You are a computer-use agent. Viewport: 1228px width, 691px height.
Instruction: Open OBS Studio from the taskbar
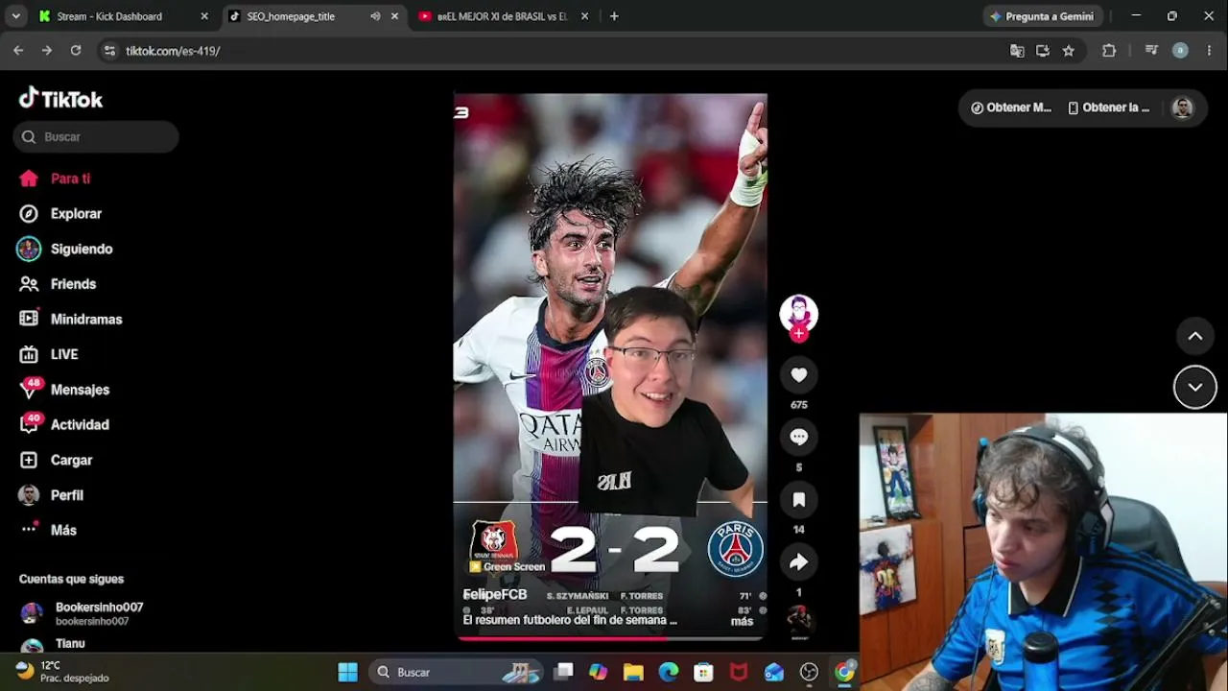click(809, 672)
